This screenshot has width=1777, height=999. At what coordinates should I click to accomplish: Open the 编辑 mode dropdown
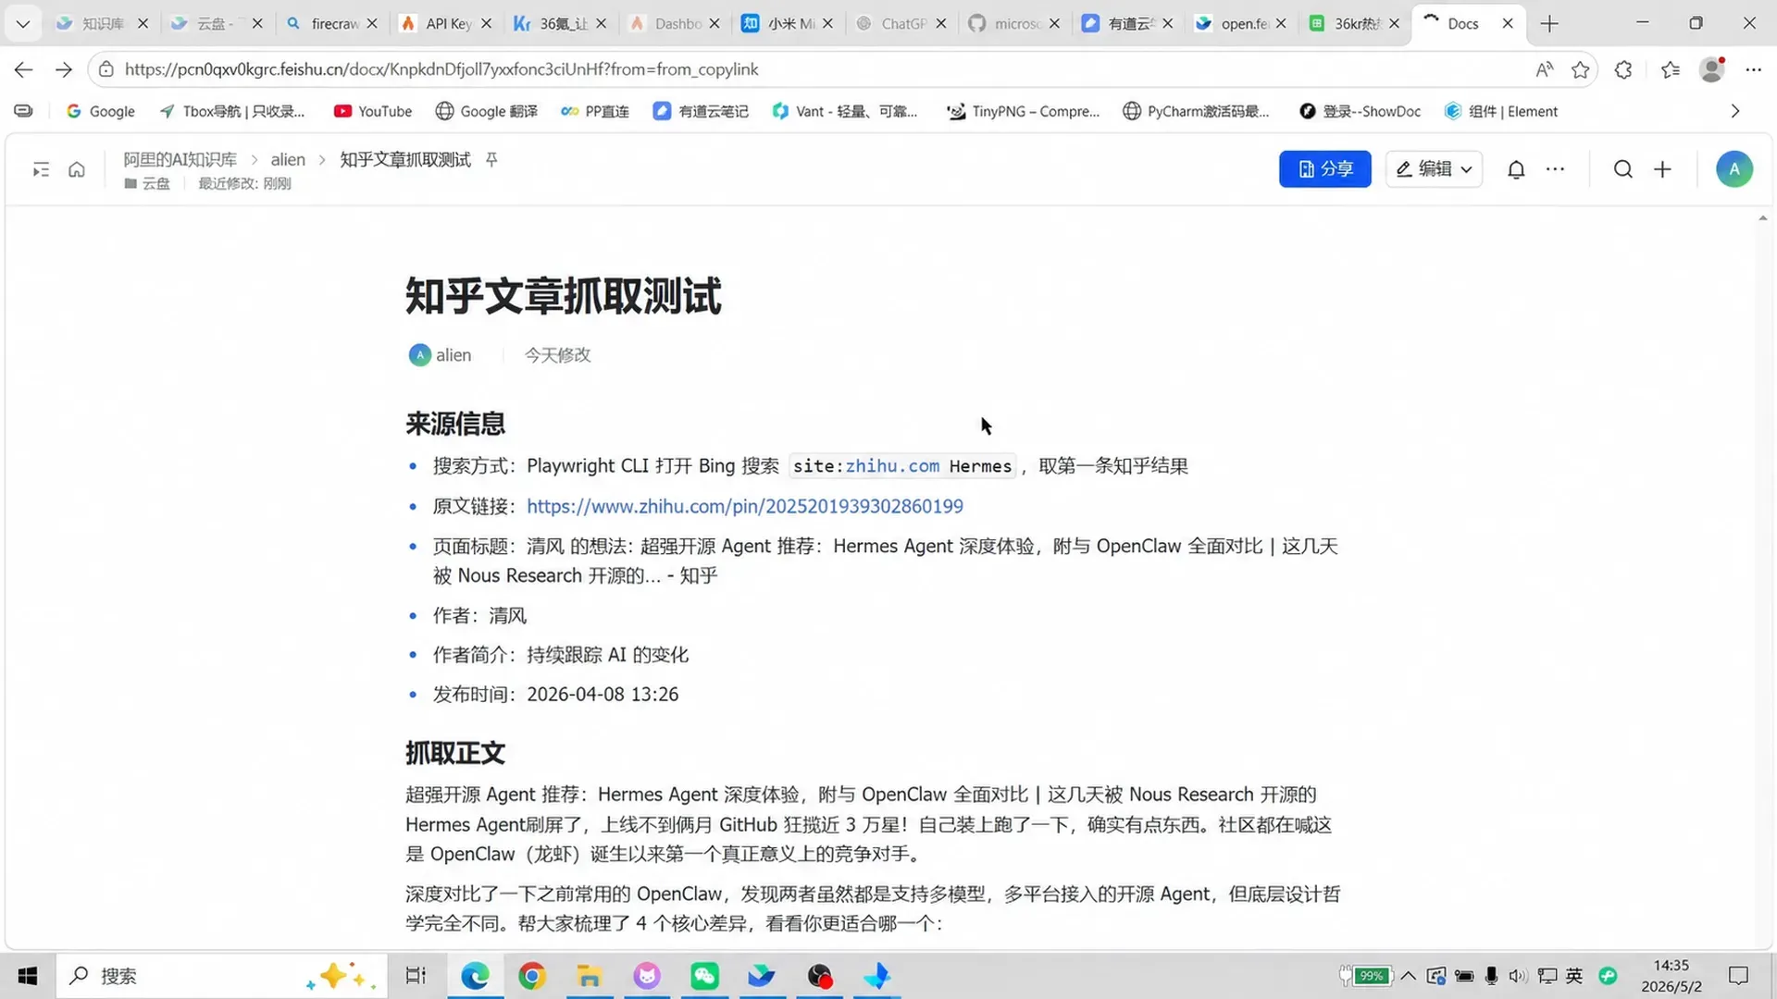pos(1434,169)
